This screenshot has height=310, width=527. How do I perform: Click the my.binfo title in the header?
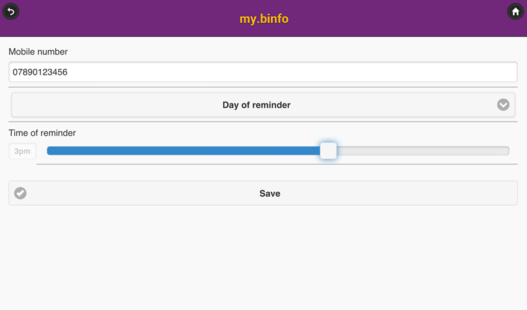point(263,19)
